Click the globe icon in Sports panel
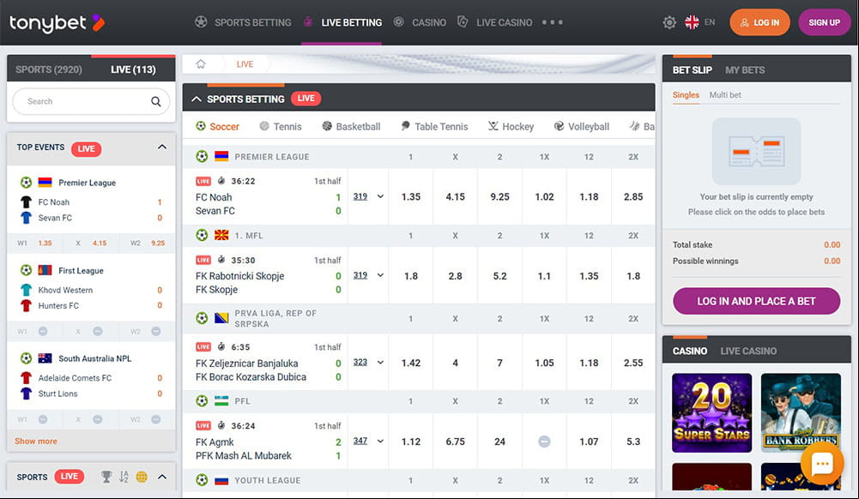Screen dimensions: 859x499 point(142,477)
